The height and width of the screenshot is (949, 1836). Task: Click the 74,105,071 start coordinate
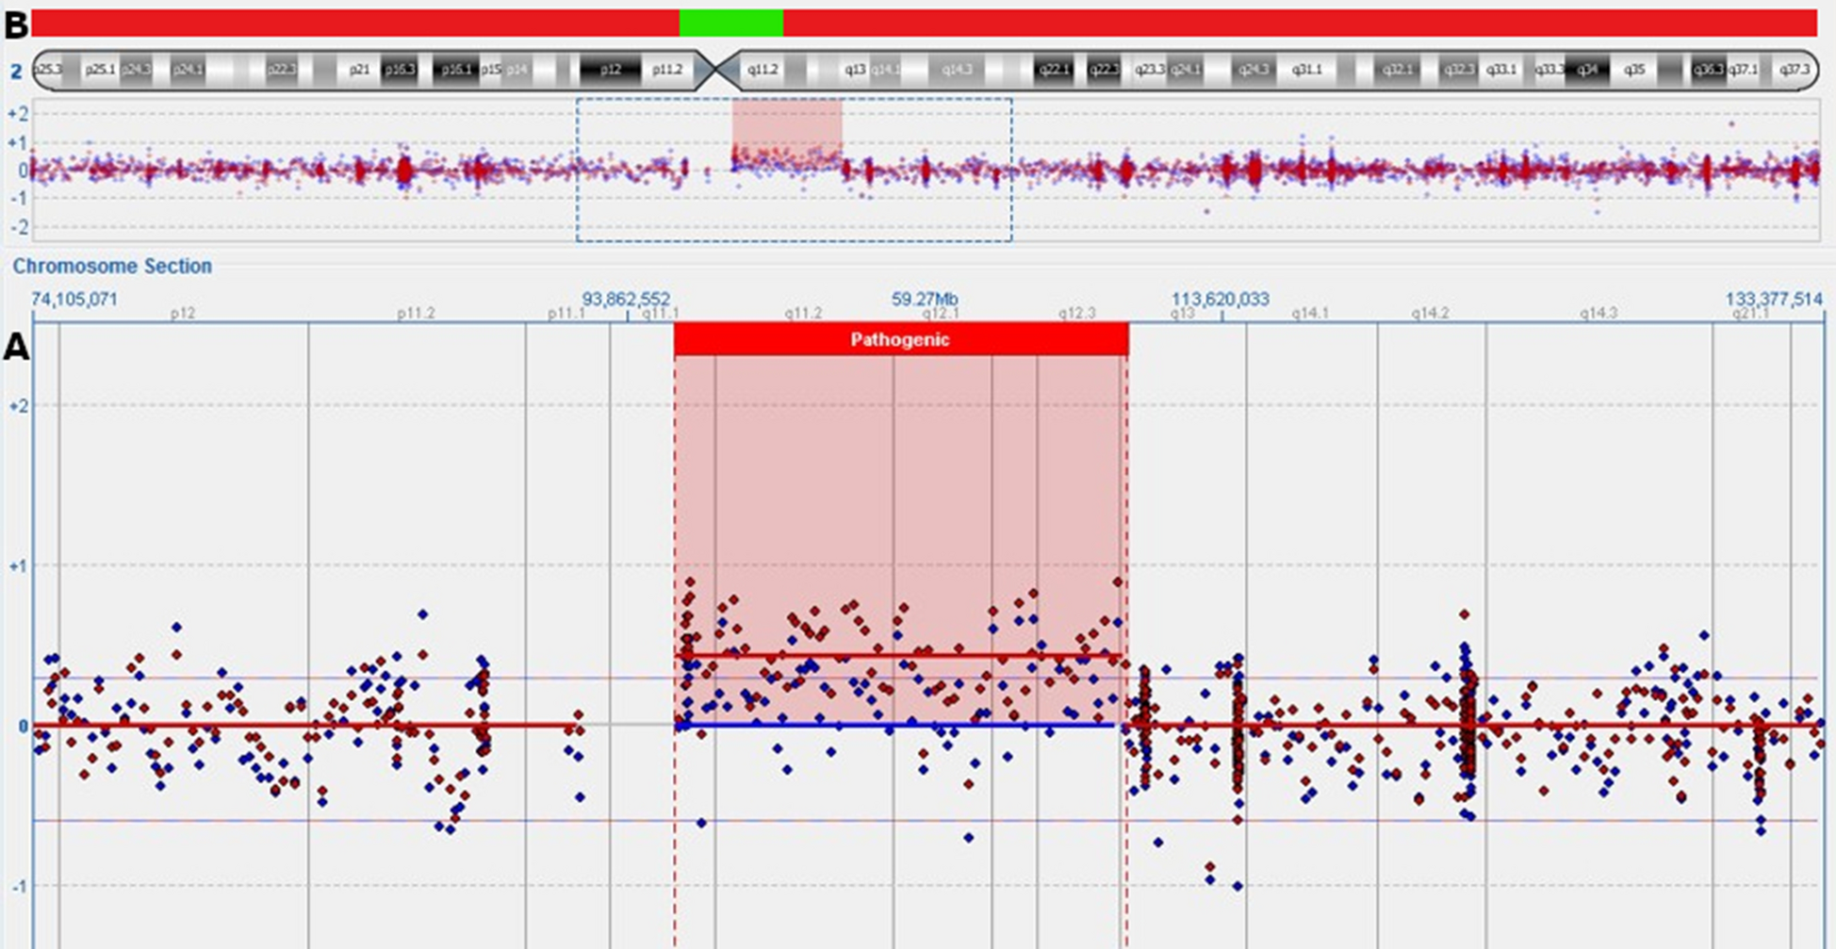point(74,299)
